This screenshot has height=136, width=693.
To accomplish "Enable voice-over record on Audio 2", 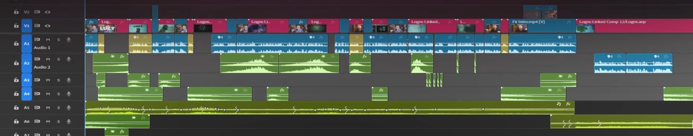I will 69,59.
